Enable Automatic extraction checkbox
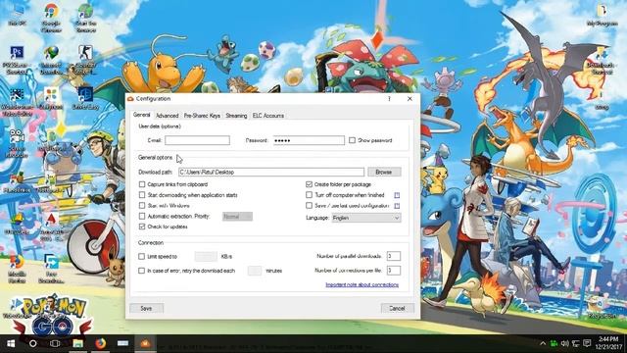627x353 pixels. tap(142, 216)
